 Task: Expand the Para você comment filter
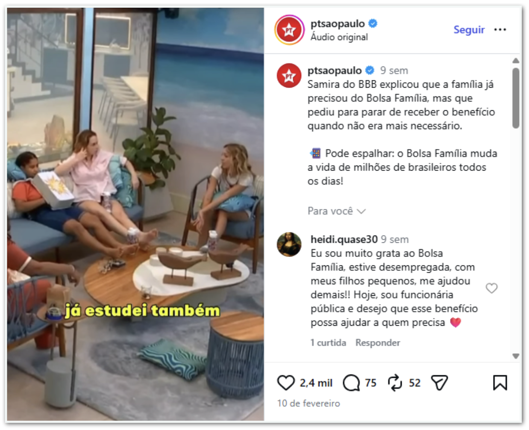tap(336, 211)
